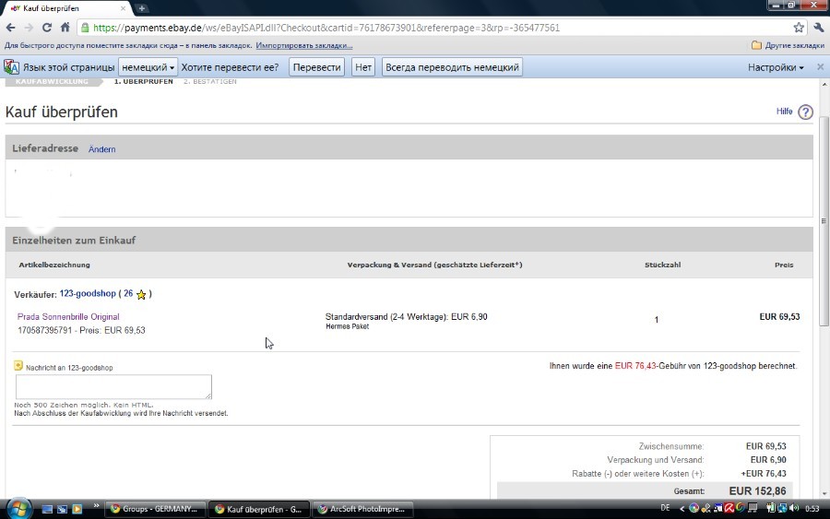830x519 pixels.
Task: Click Всегда переводить немецкий button
Action: (452, 67)
